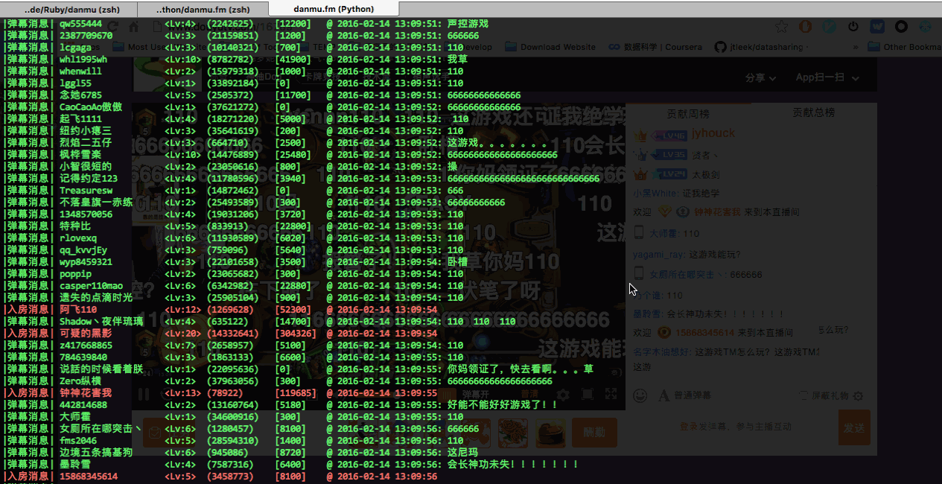Expand the App扫一扫 dropdown
The image size is (942, 484).
[827, 77]
